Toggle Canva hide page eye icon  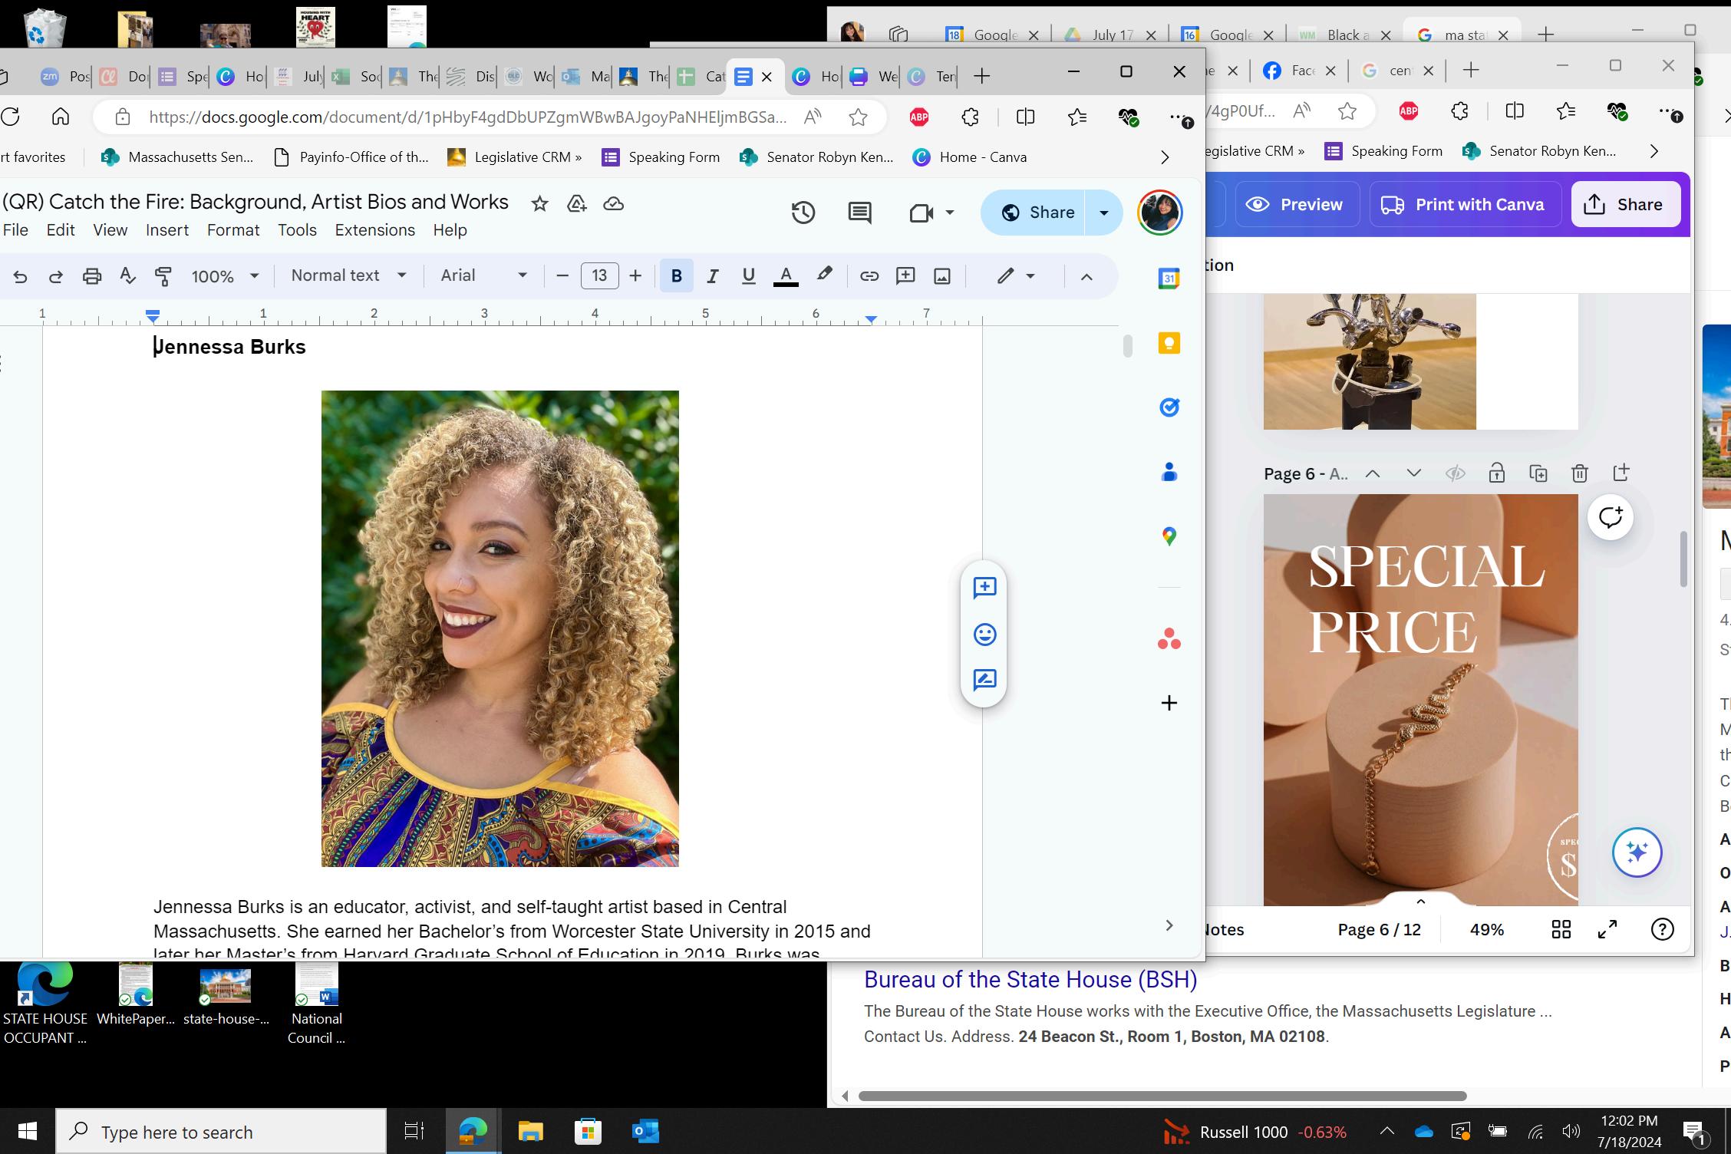point(1455,473)
